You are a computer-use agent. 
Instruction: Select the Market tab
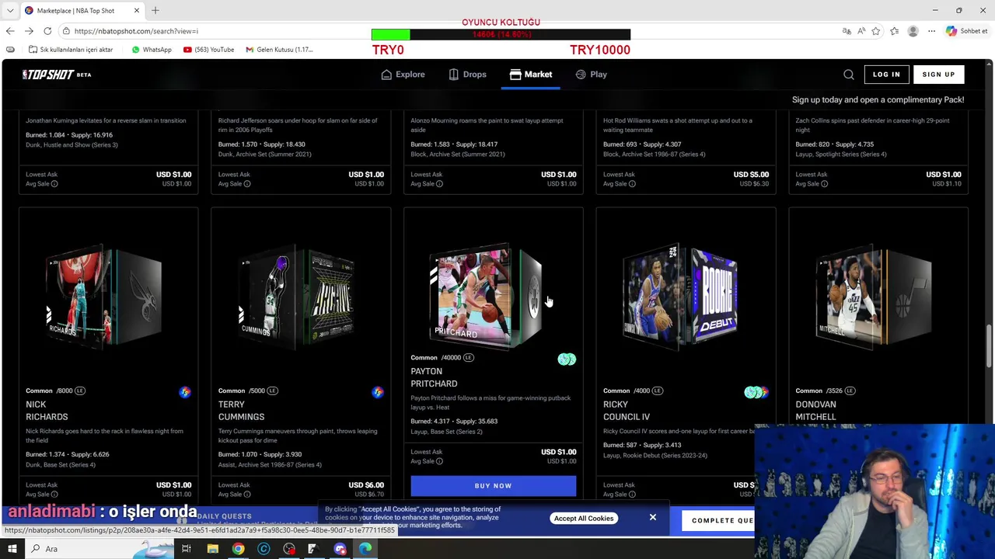point(531,75)
